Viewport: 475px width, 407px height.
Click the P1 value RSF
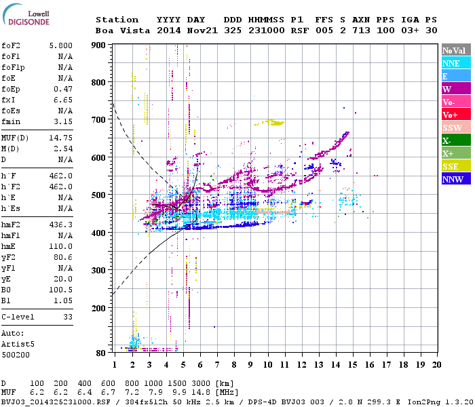click(x=300, y=31)
